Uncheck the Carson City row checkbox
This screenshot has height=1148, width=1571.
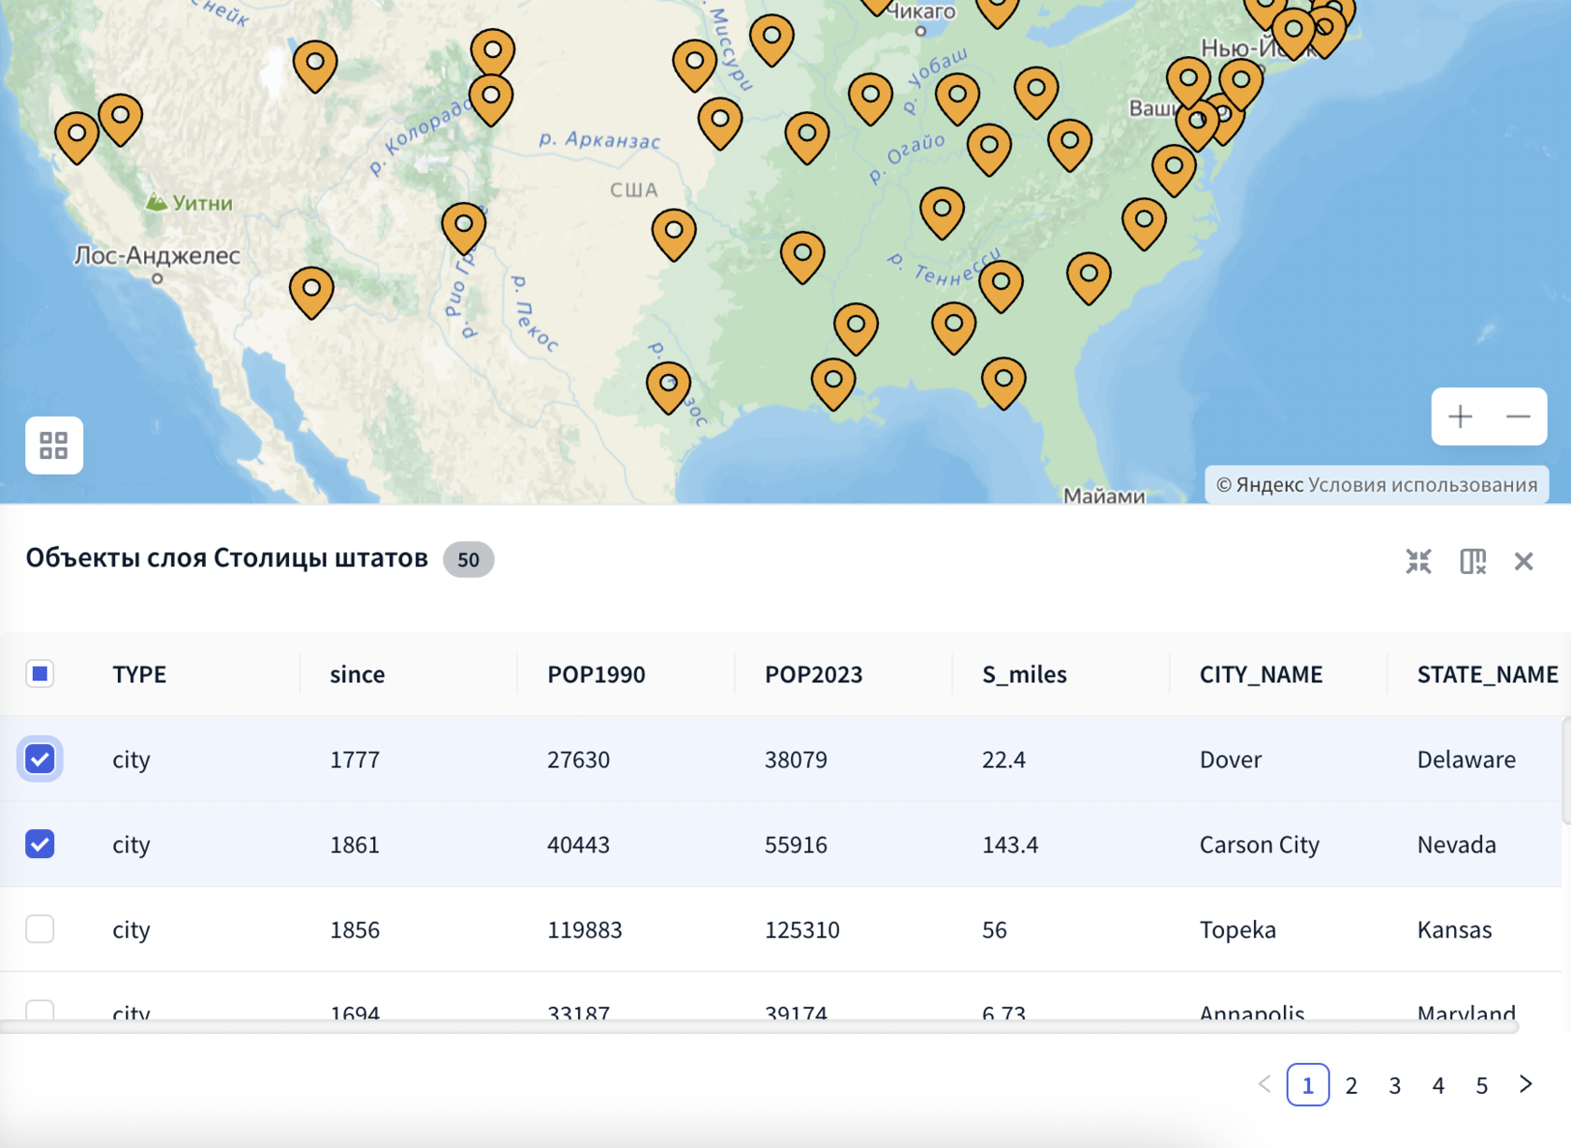pos(40,844)
